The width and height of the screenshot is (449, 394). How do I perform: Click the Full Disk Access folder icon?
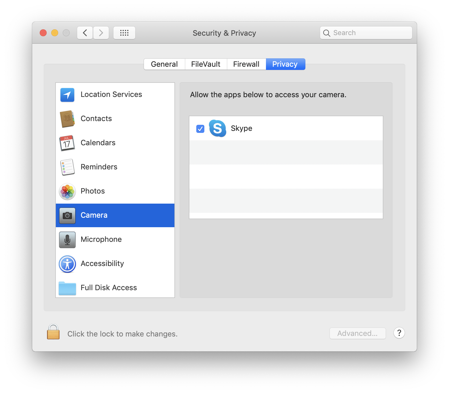tap(67, 288)
